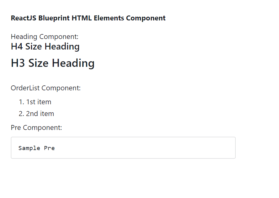Click the "2nd item" list entry

pyautogui.click(x=40, y=114)
